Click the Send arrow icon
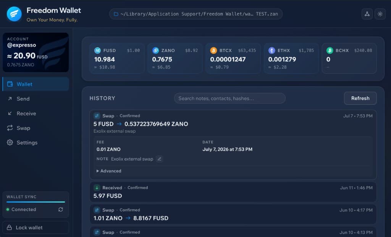Viewport: 391px width, 237px height. point(10,99)
